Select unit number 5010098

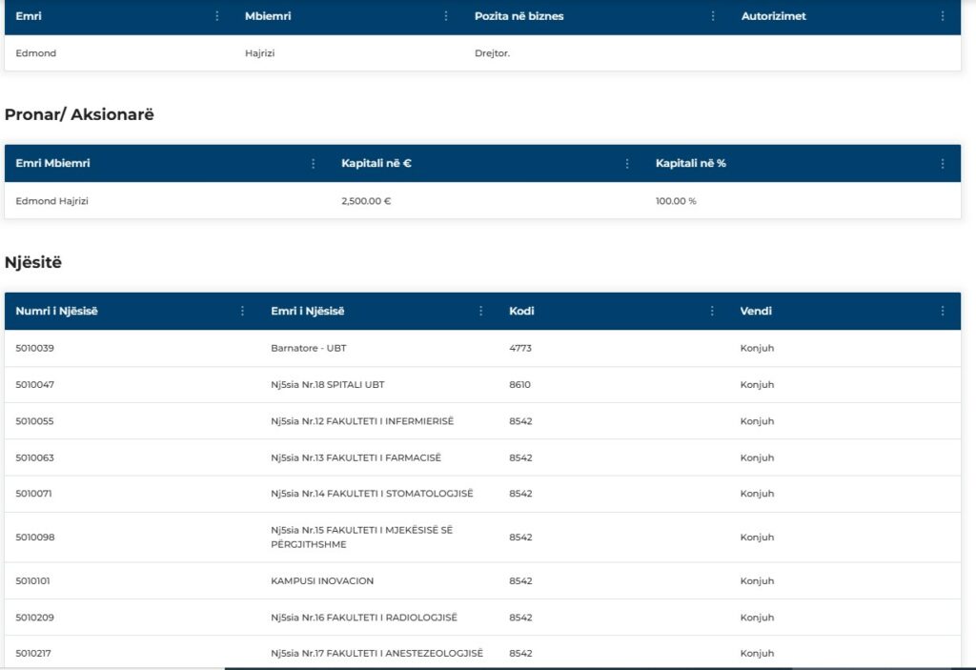35,537
